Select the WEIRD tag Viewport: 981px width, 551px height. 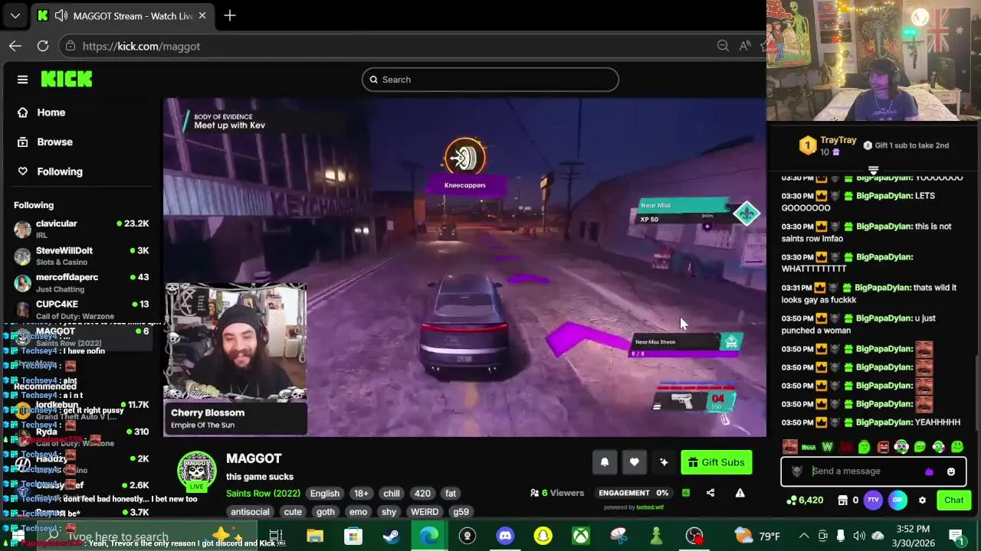[x=424, y=512]
